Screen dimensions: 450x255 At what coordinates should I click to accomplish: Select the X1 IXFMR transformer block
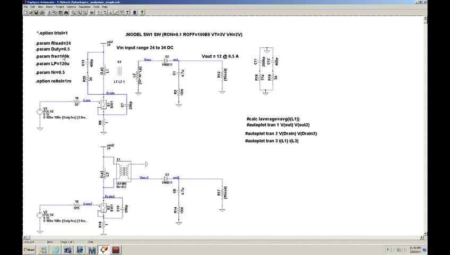pyautogui.click(x=124, y=172)
